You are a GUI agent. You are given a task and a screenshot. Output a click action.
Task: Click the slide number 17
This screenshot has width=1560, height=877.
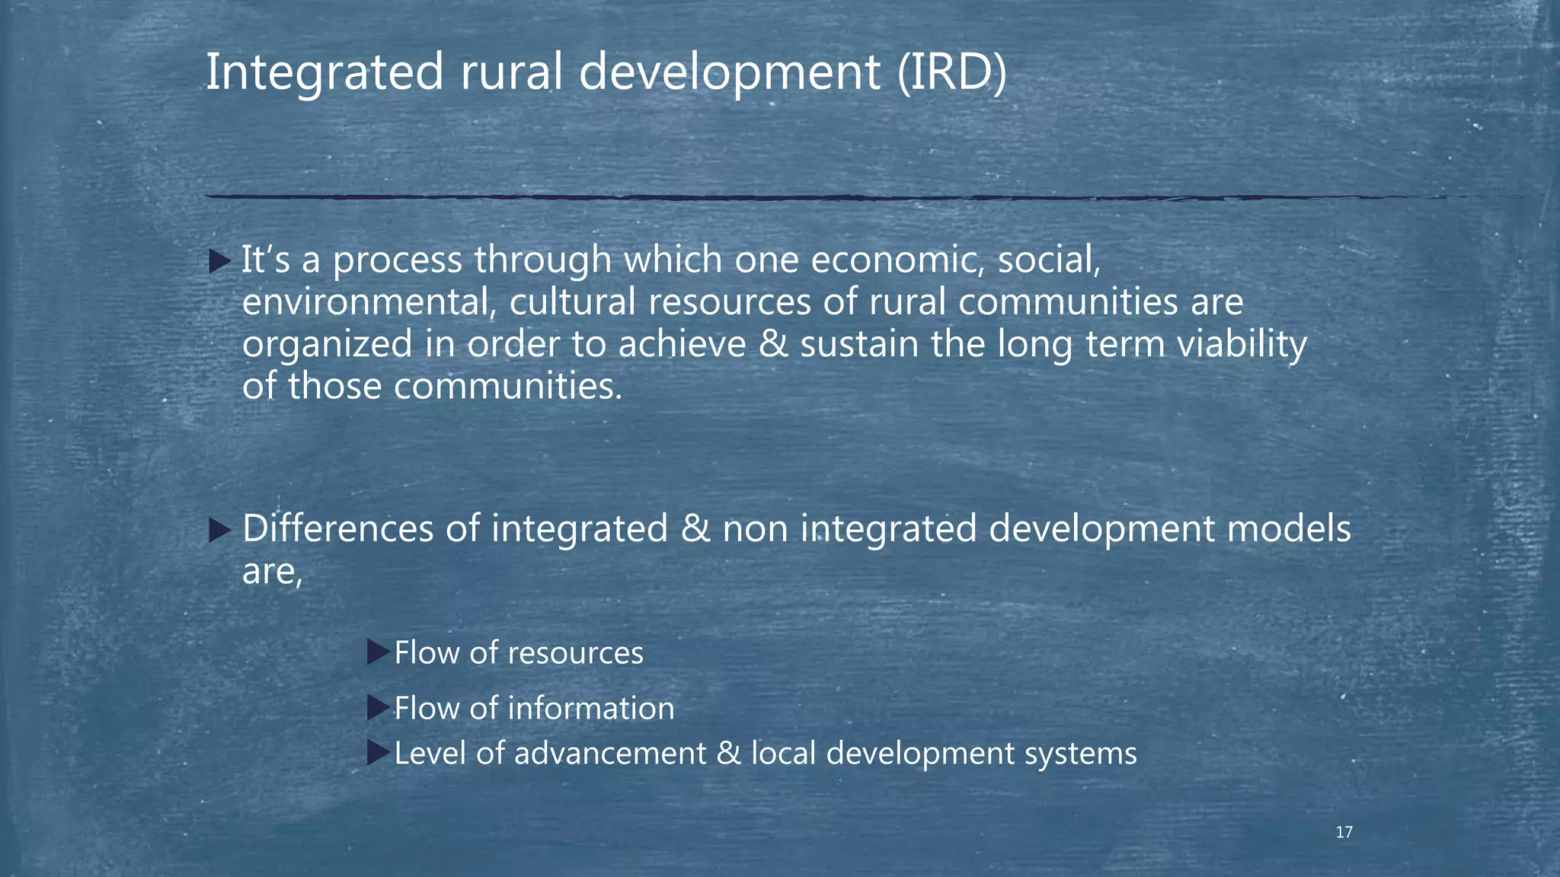pos(1344,832)
